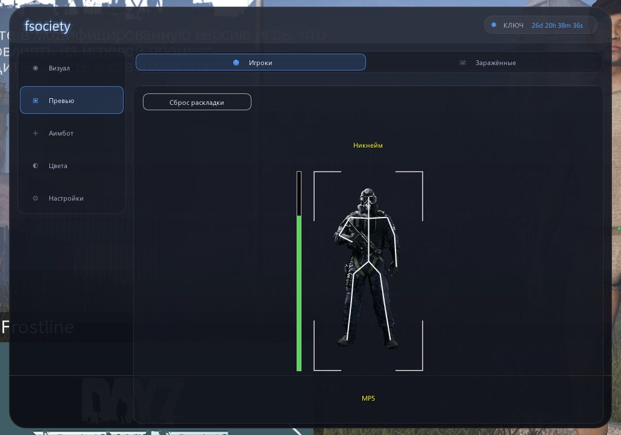Click the soldier skeleton preview figure
The width and height of the screenshot is (621, 435).
pos(368,268)
